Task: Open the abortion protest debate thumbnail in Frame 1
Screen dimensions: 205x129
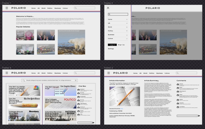Action: pos(25,35)
